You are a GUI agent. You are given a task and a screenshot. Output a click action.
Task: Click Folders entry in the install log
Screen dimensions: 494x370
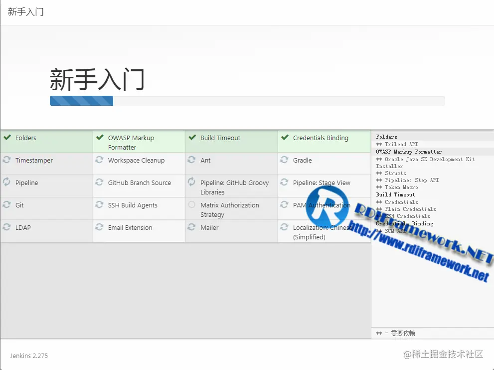[x=386, y=137]
